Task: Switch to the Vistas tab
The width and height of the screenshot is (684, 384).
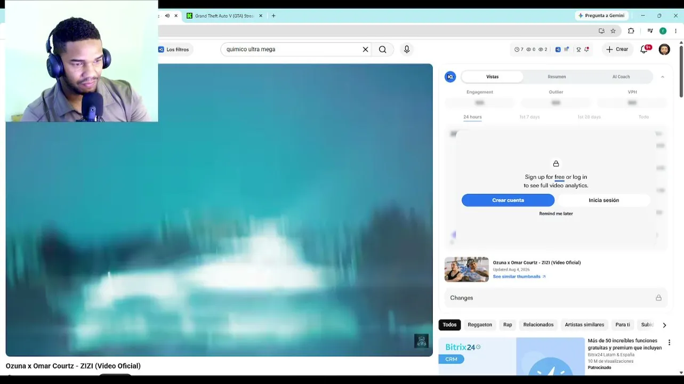Action: tap(492, 77)
